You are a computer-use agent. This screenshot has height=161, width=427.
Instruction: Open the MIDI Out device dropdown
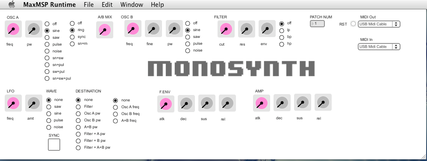coord(379,24)
